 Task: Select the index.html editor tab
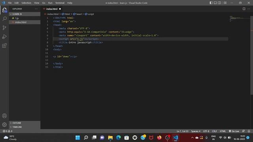(x=52, y=9)
